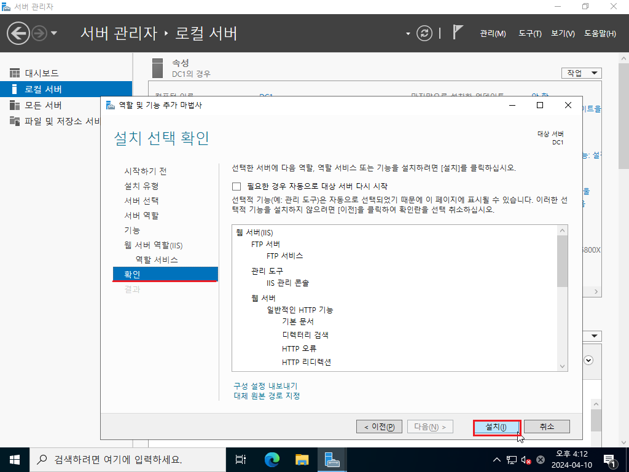Click the scroll down arrow in install list
Screen dimensions: 629x472
pos(562,366)
